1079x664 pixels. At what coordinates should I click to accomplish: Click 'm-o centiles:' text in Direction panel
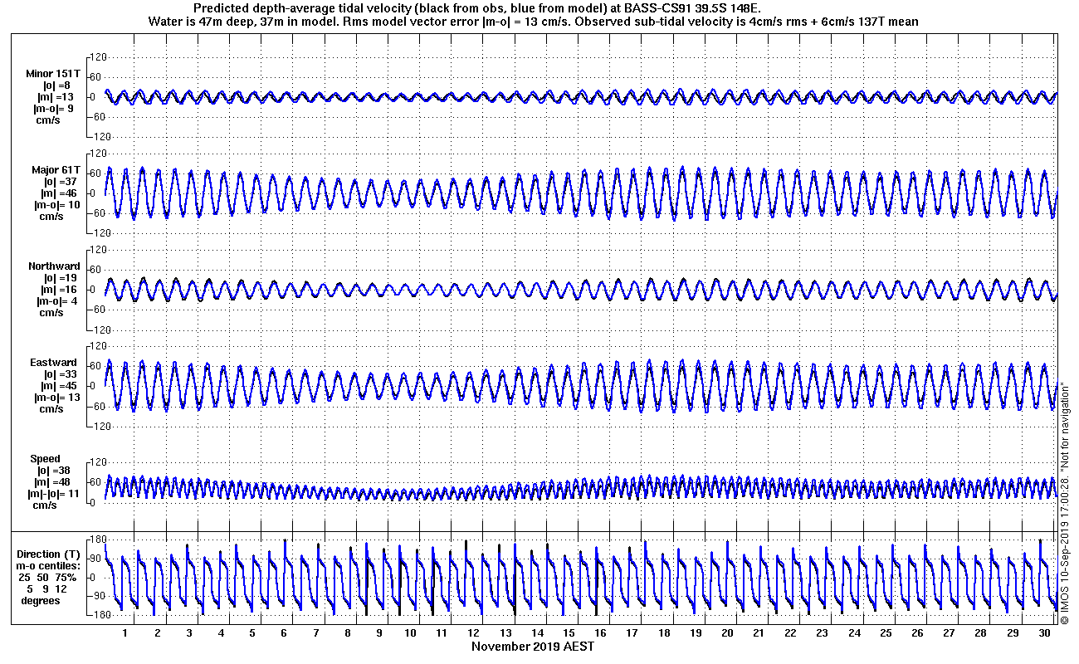pyautogui.click(x=49, y=566)
